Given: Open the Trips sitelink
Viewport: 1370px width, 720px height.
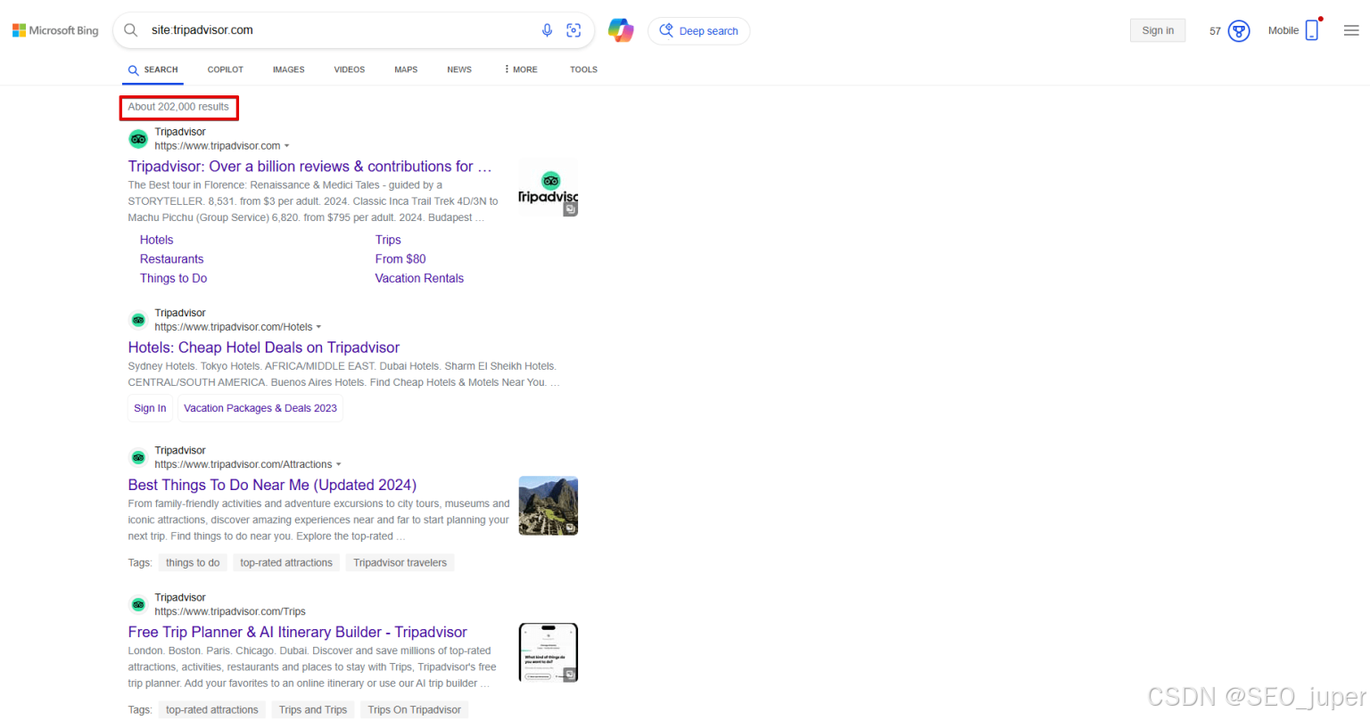Looking at the screenshot, I should point(388,240).
